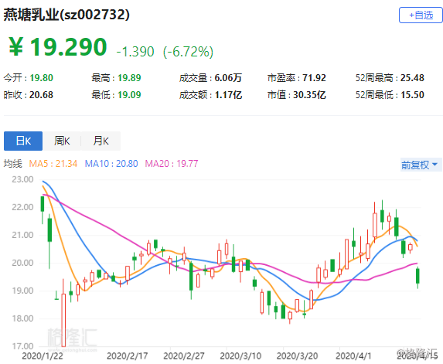
Task: Click the 52周最高 value 25.48
Action: coord(412,77)
